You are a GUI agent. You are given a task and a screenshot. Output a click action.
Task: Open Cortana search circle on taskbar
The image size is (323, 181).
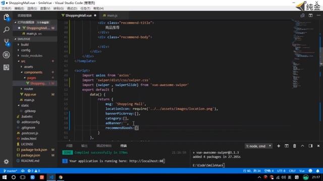point(14,177)
